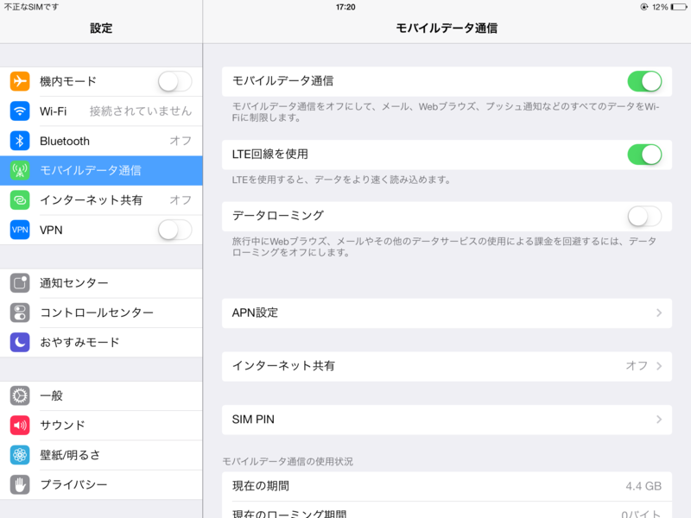This screenshot has width=691, height=518.
Task: Open インターネット共有 in sidebar
Action: [101, 200]
